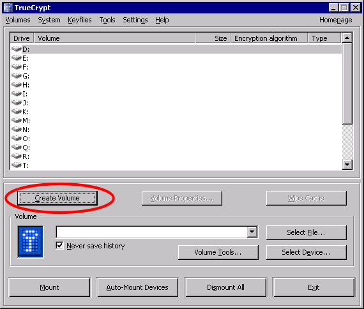Select the M: drive letter text
The image size is (364, 309).
point(26,121)
